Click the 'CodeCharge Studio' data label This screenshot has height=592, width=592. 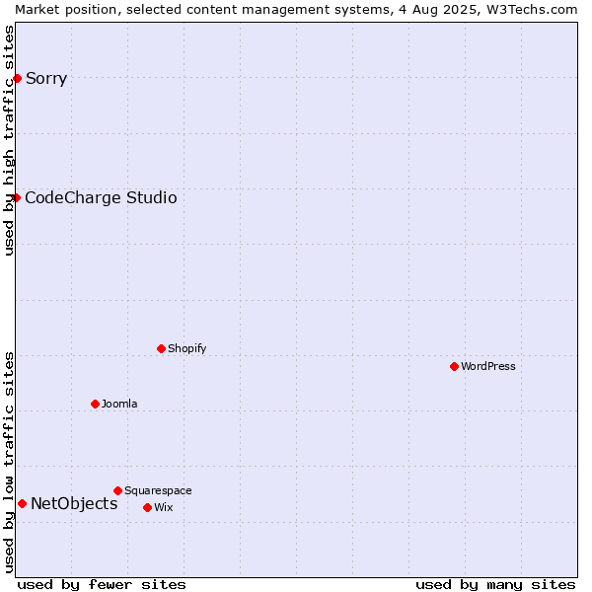coord(102,198)
